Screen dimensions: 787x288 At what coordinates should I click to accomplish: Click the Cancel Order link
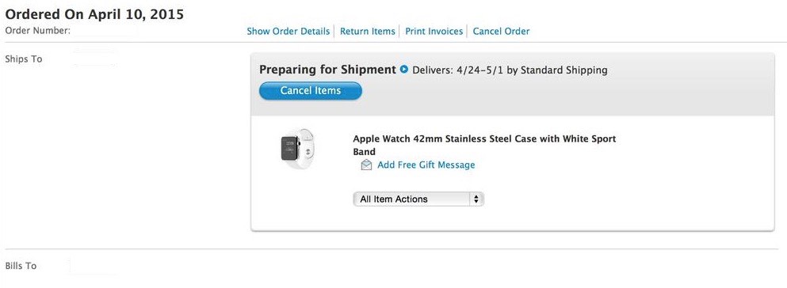click(x=501, y=31)
